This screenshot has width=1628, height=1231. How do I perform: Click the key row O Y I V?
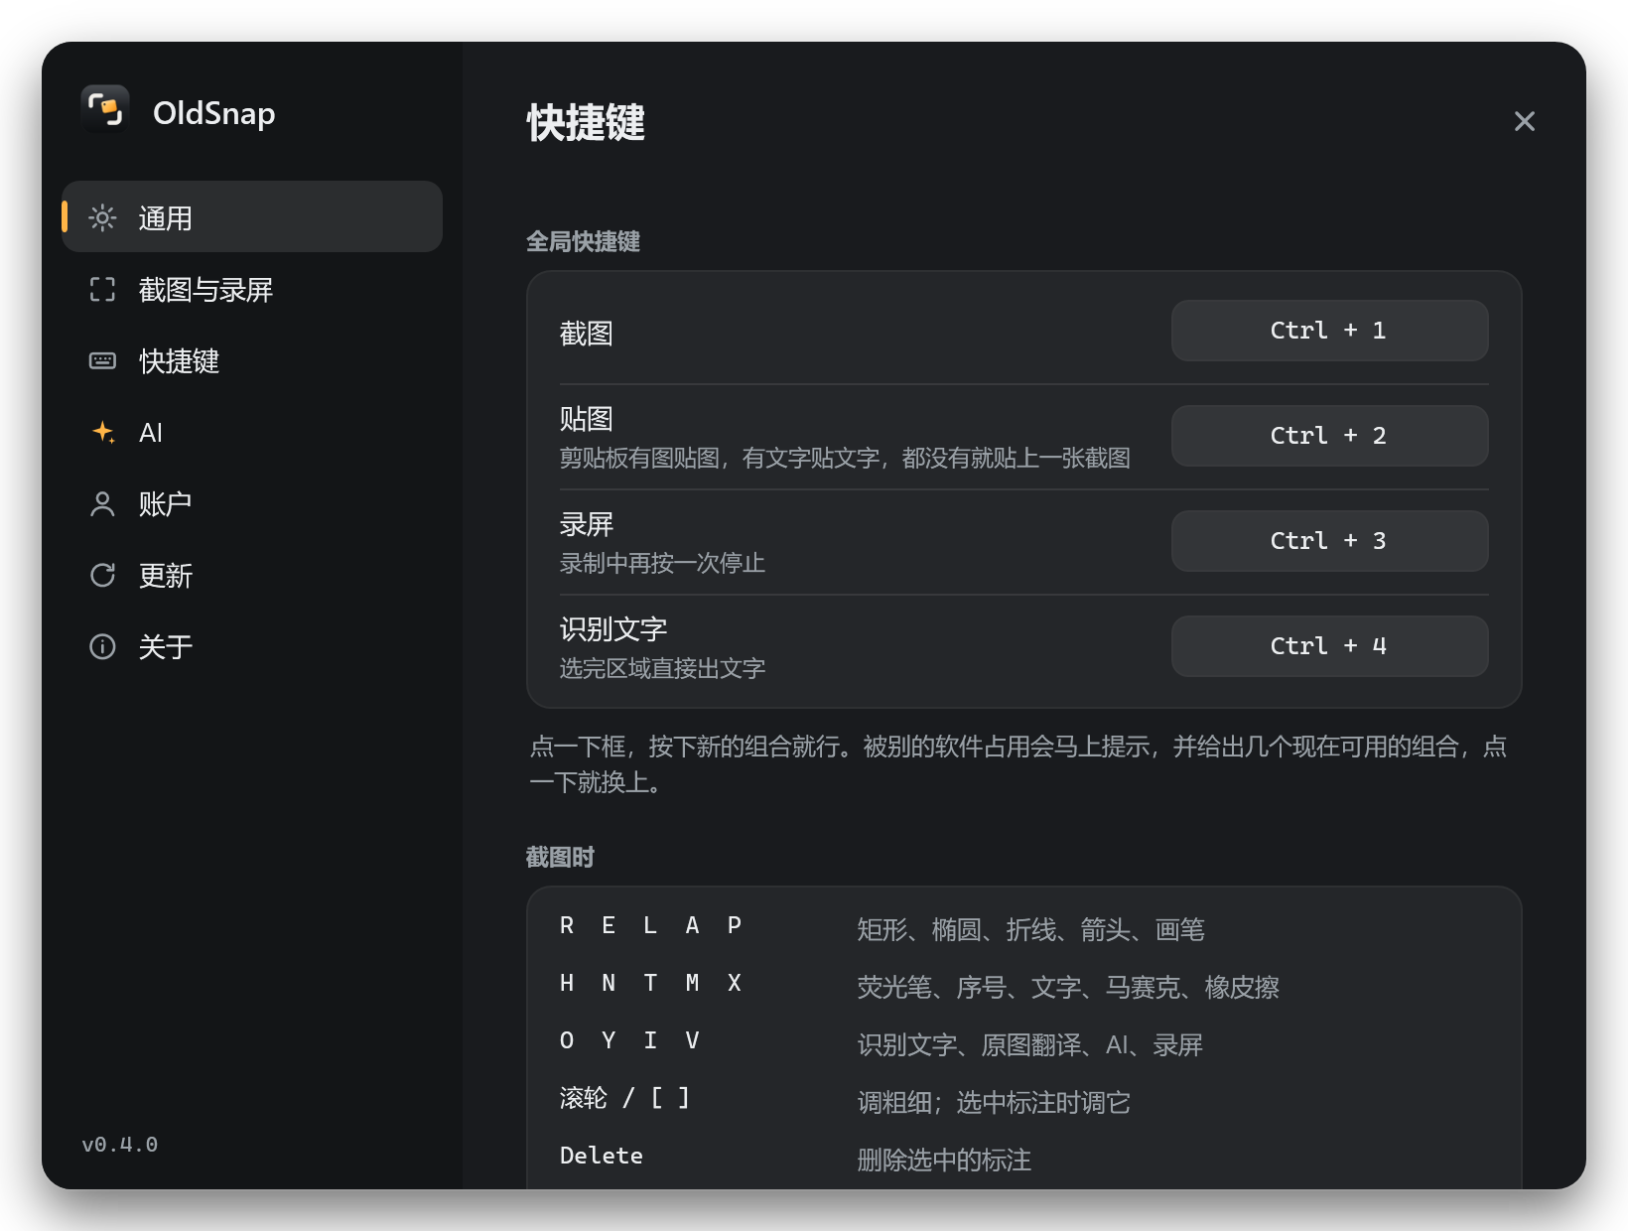[629, 1041]
